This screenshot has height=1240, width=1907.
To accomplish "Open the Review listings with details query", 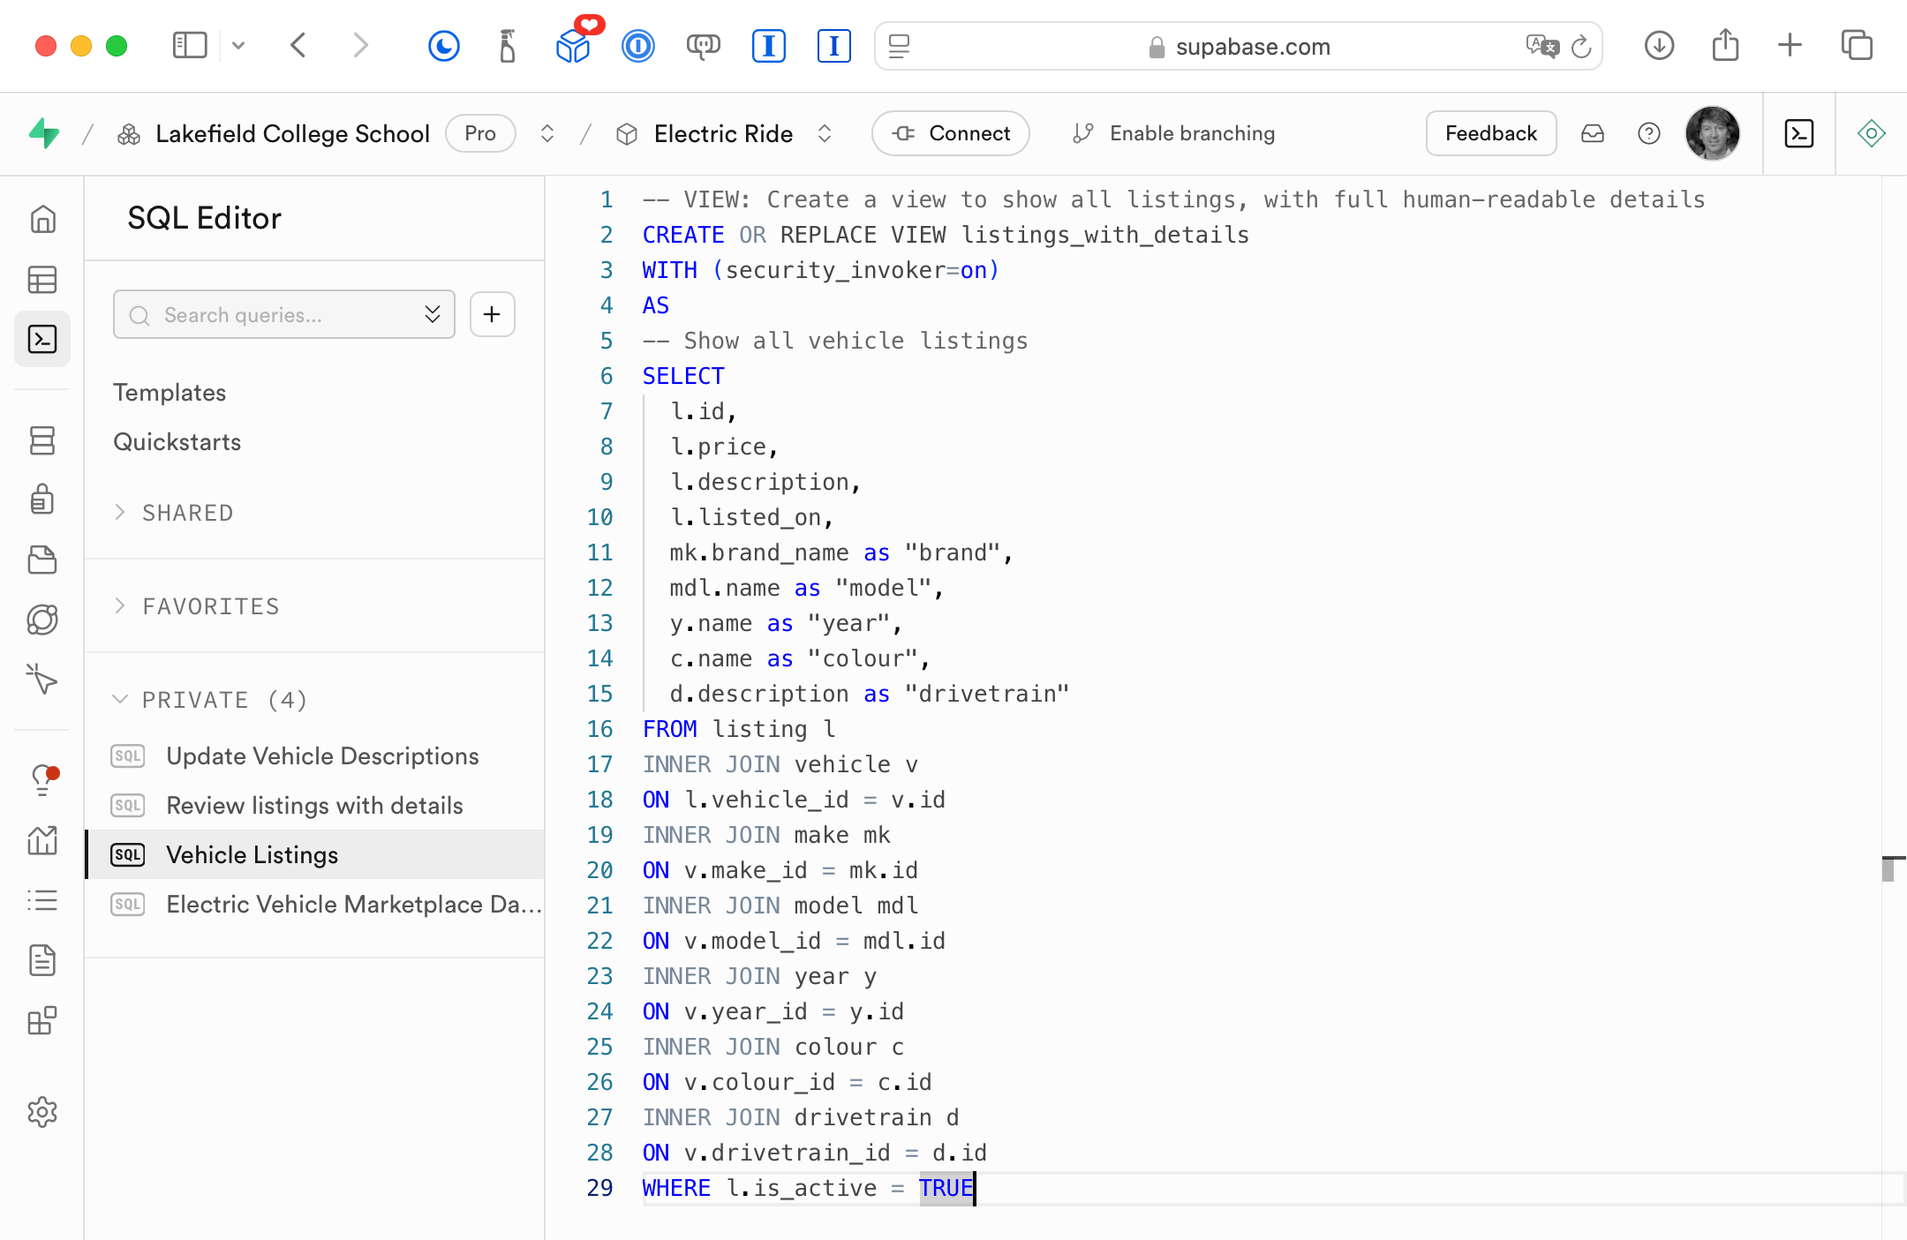I will pyautogui.click(x=314, y=806).
